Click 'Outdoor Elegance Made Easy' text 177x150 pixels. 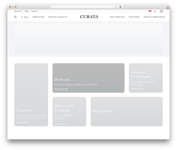[x=64, y=117]
